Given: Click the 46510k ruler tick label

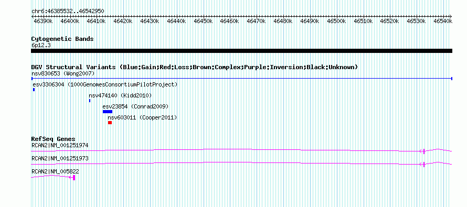Looking at the screenshot, I should (363, 21).
